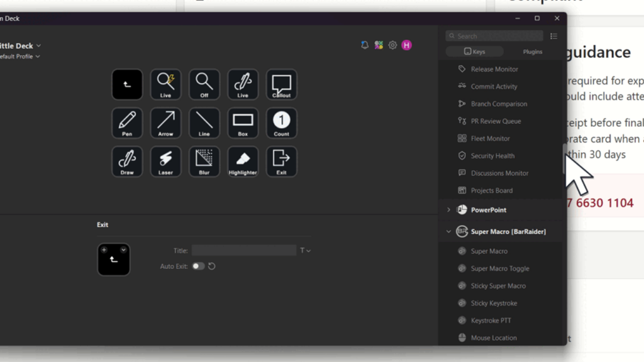The height and width of the screenshot is (362, 644).
Task: Expand the PowerPoint plugin group
Action: pyautogui.click(x=448, y=210)
